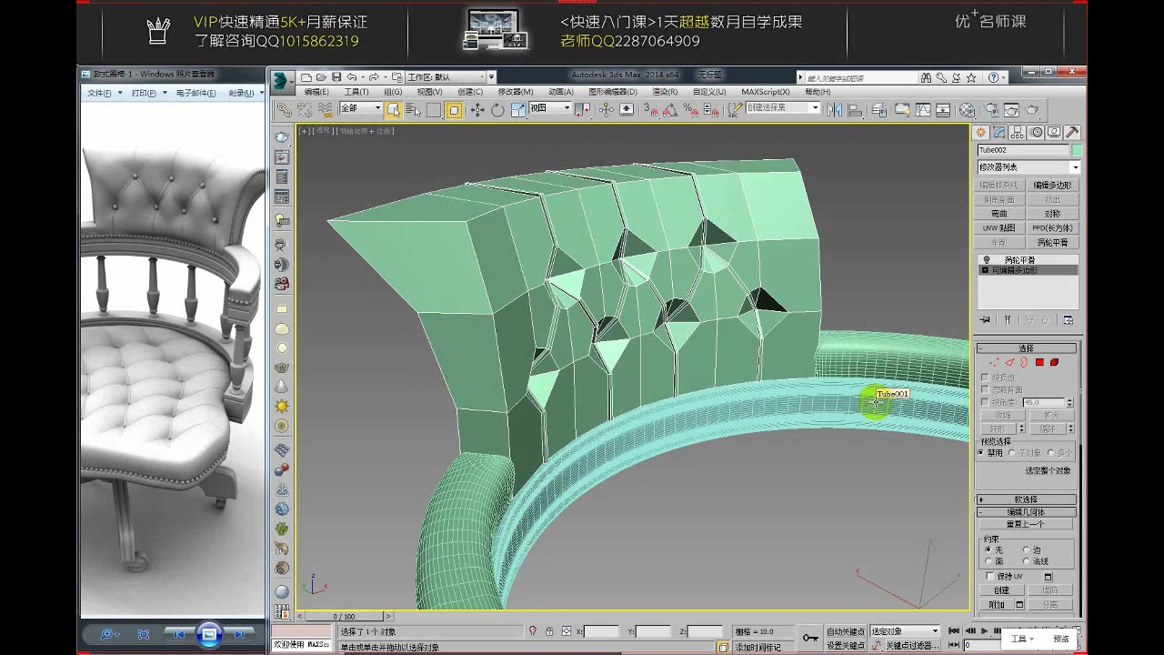Screen dimensions: 1164x655
Task: Enable Vertex sub-object mode icon
Action: tap(995, 361)
